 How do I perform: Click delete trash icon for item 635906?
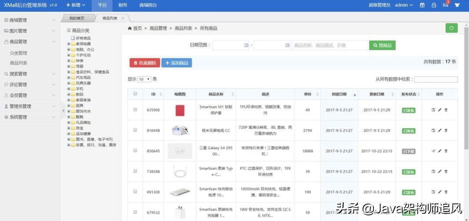coord(446,110)
